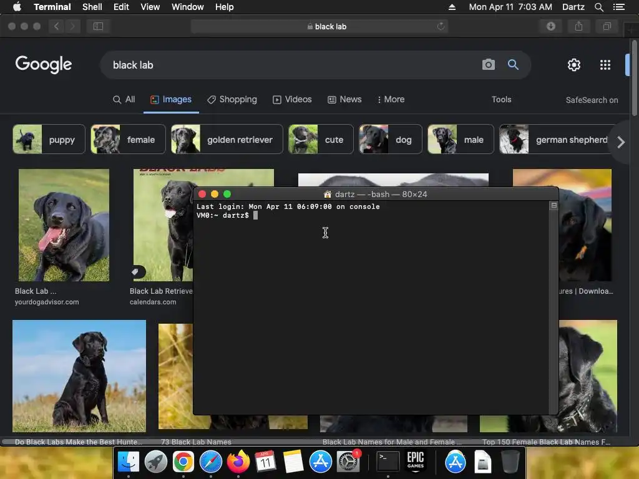
Task: Expand the More search options
Action: point(391,99)
